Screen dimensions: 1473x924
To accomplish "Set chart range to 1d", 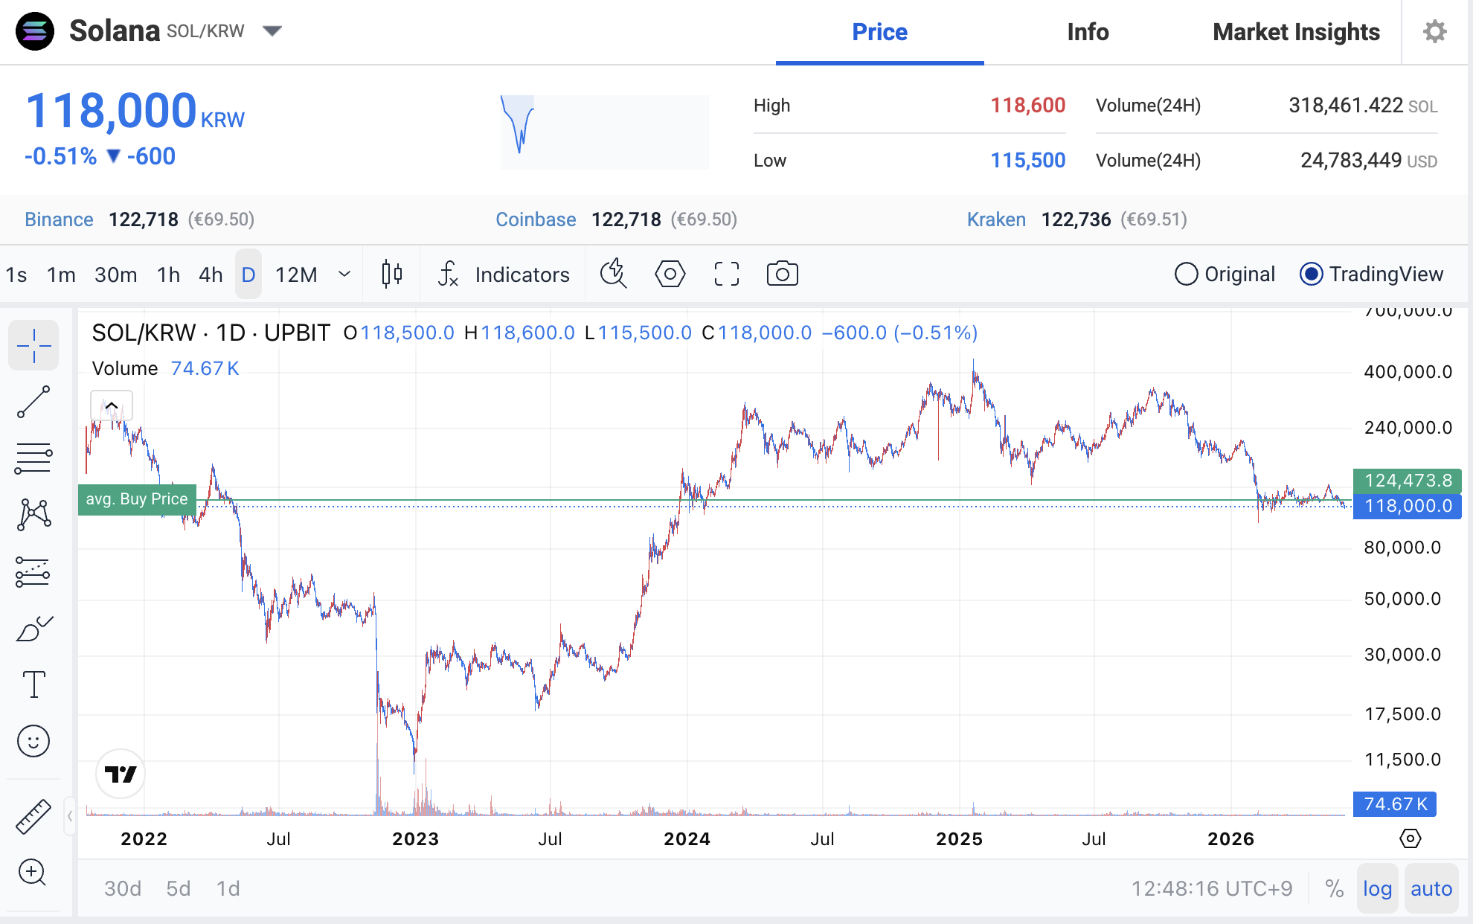I will point(228,888).
